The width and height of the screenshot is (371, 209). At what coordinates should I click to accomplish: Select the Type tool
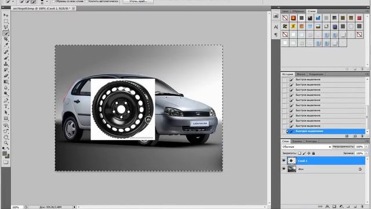6,107
